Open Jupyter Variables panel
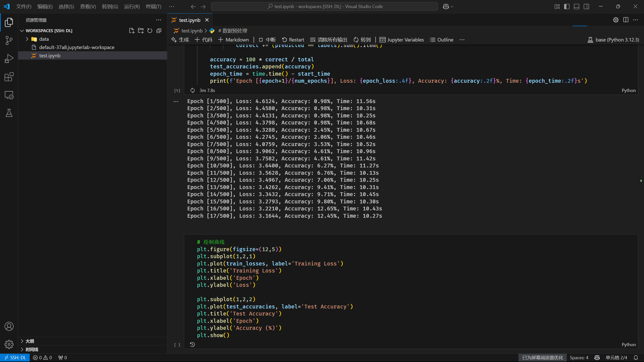Image resolution: width=644 pixels, height=362 pixels. 402,40
